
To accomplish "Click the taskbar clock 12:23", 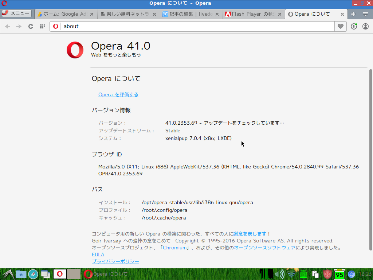I will pyautogui.click(x=365, y=274).
